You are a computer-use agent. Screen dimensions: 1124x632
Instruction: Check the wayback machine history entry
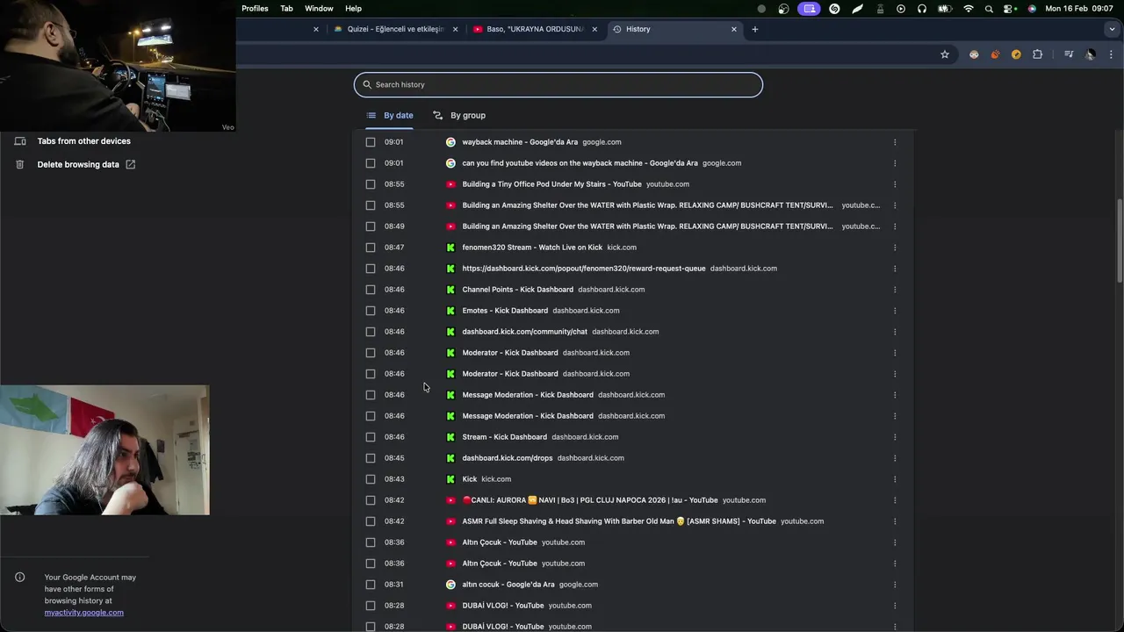tap(371, 142)
